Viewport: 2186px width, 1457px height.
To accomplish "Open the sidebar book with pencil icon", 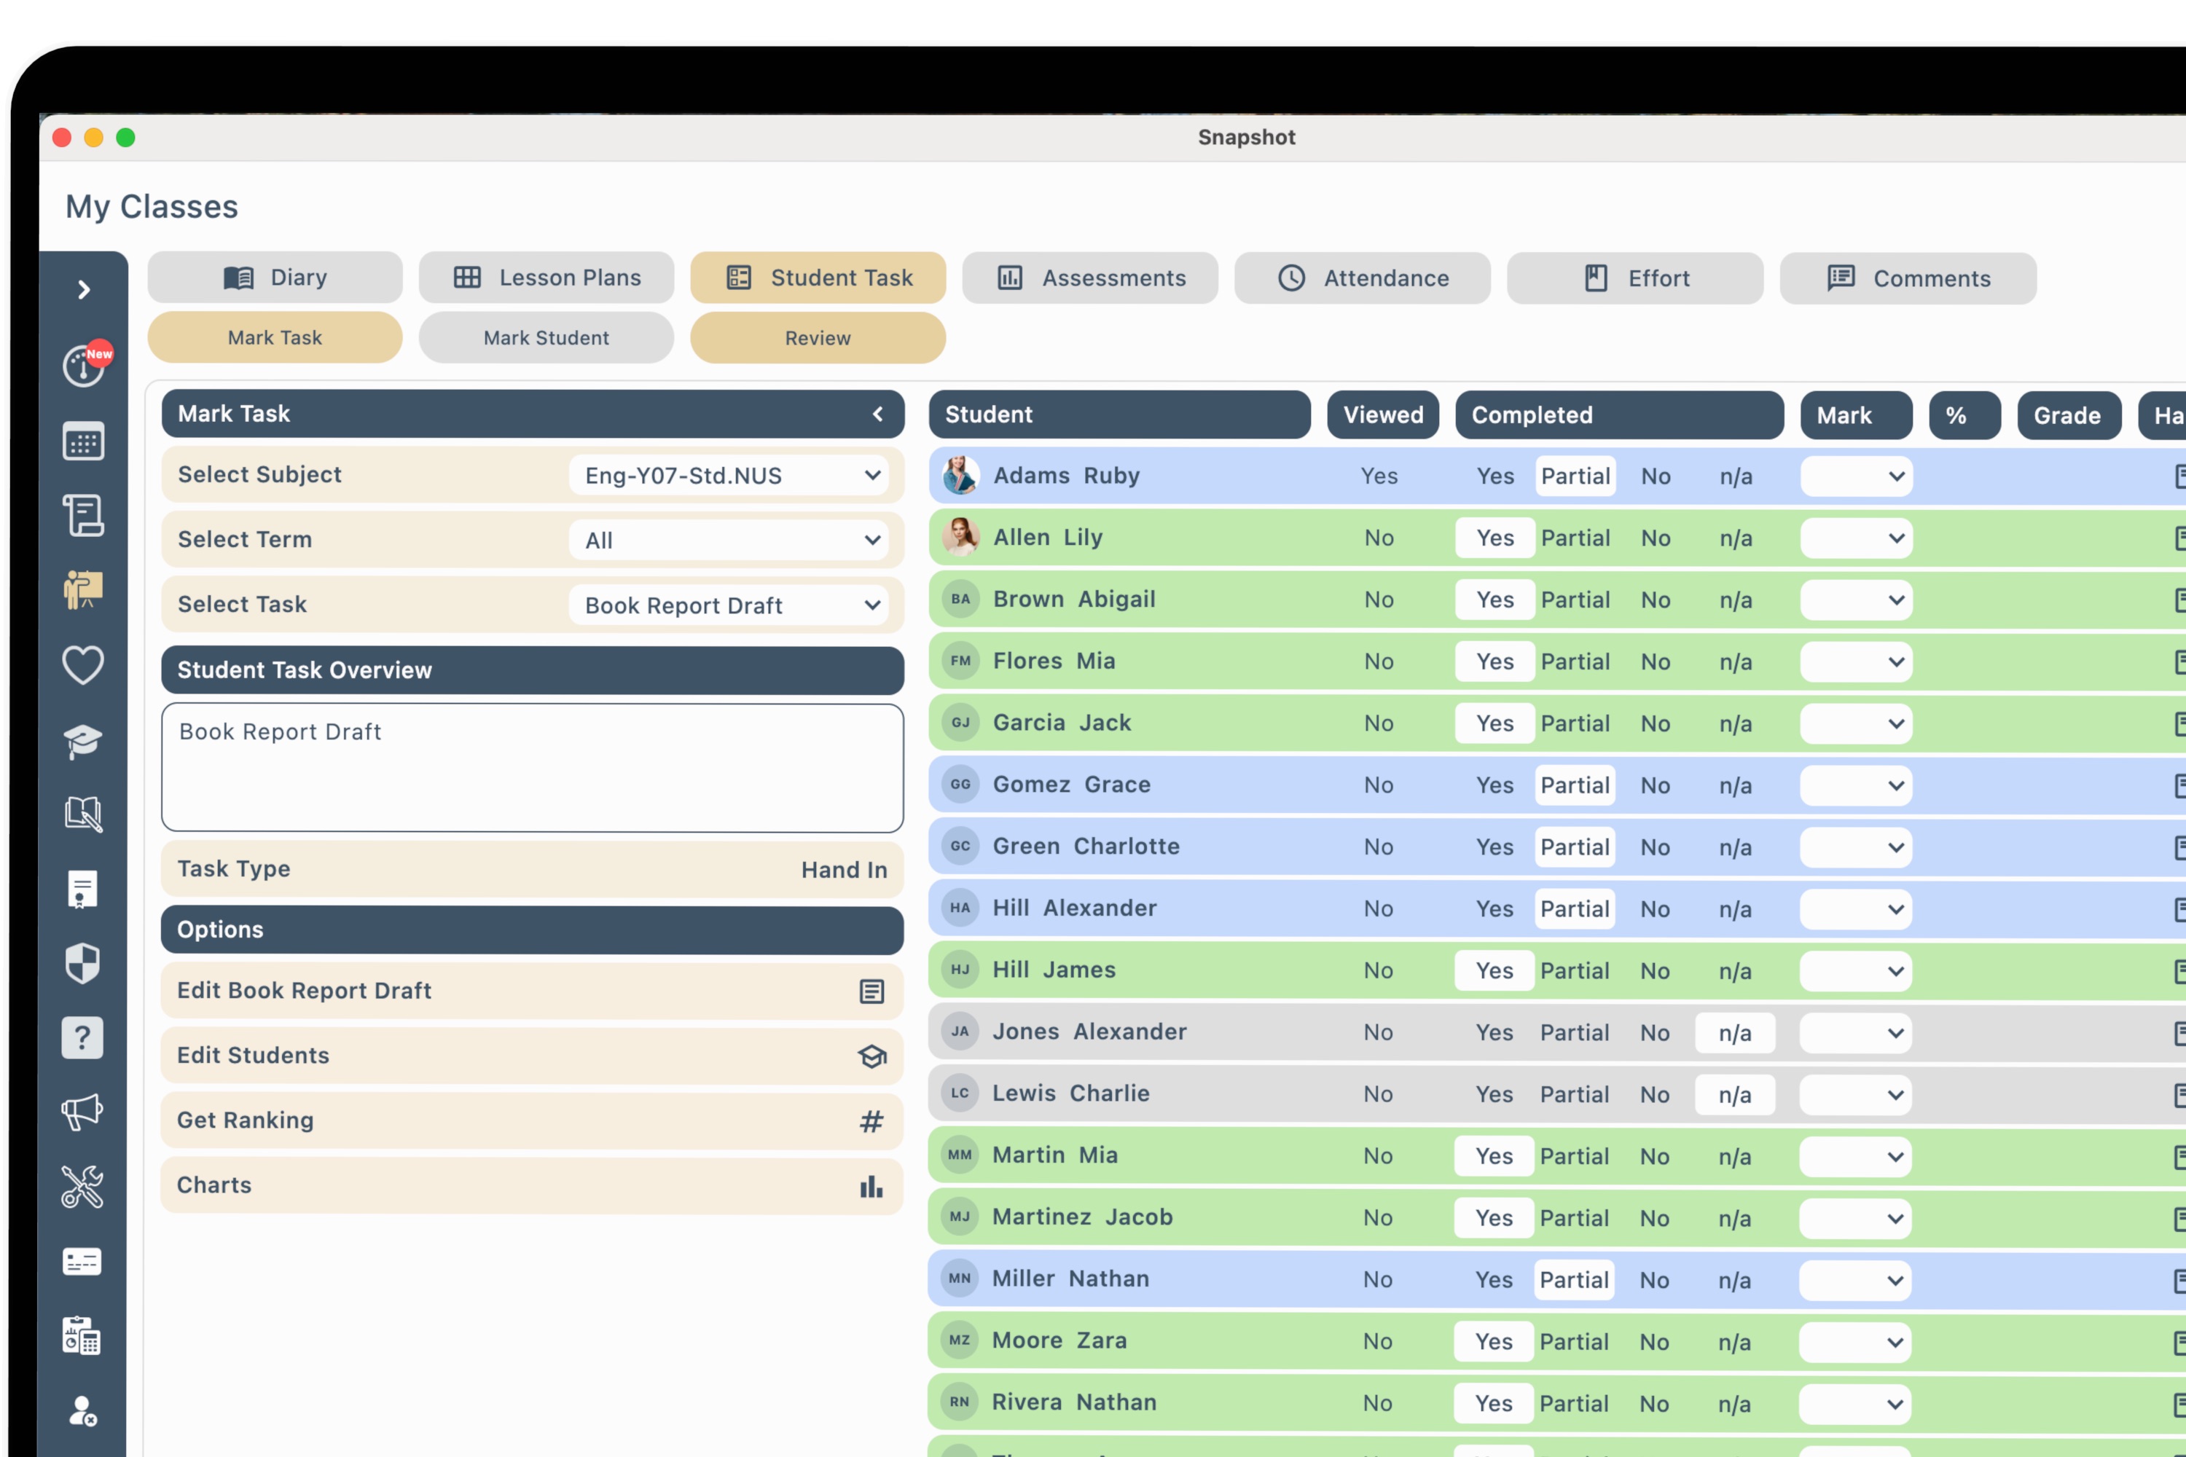I will coord(83,815).
